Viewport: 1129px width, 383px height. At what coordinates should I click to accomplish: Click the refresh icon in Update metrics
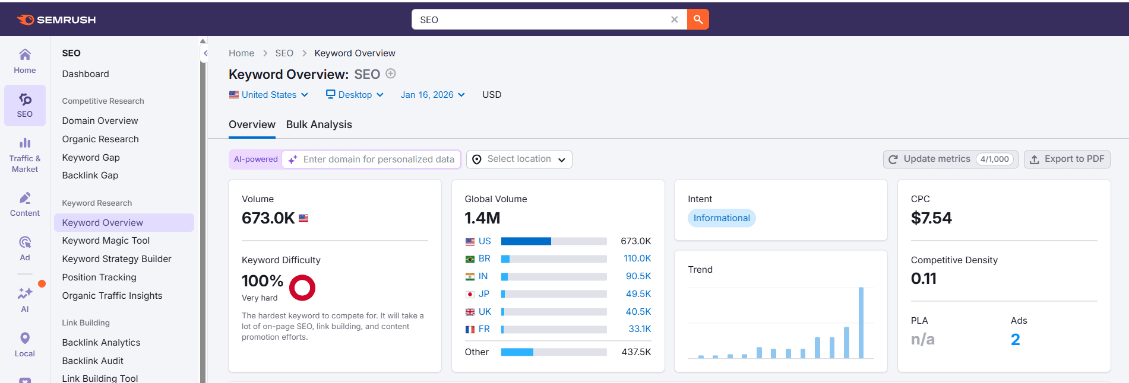pos(893,159)
